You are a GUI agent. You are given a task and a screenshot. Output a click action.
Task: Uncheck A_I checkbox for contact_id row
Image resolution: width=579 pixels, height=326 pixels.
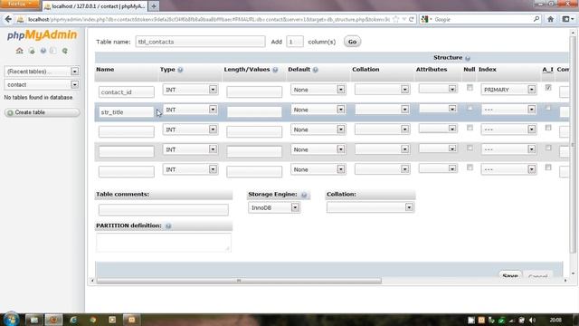(548, 88)
